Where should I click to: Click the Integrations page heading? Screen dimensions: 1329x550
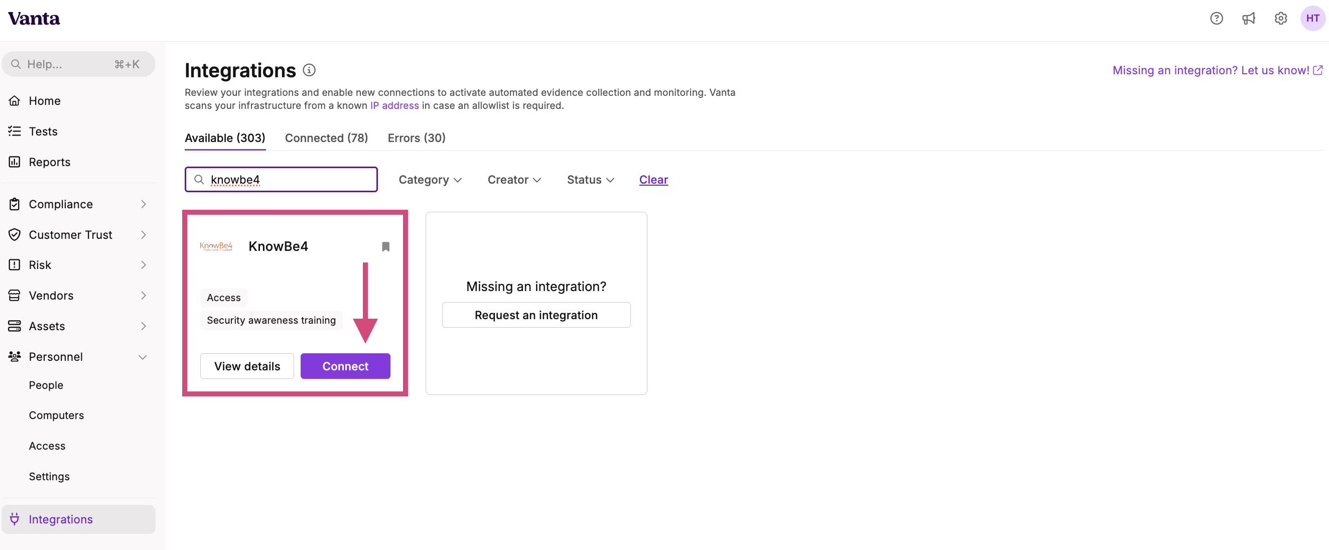pos(240,71)
